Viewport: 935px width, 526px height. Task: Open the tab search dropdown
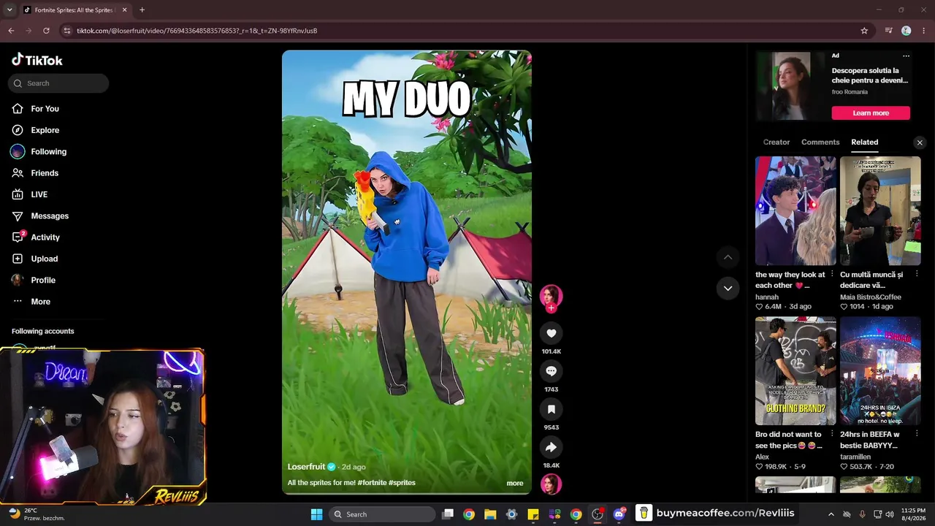(9, 10)
